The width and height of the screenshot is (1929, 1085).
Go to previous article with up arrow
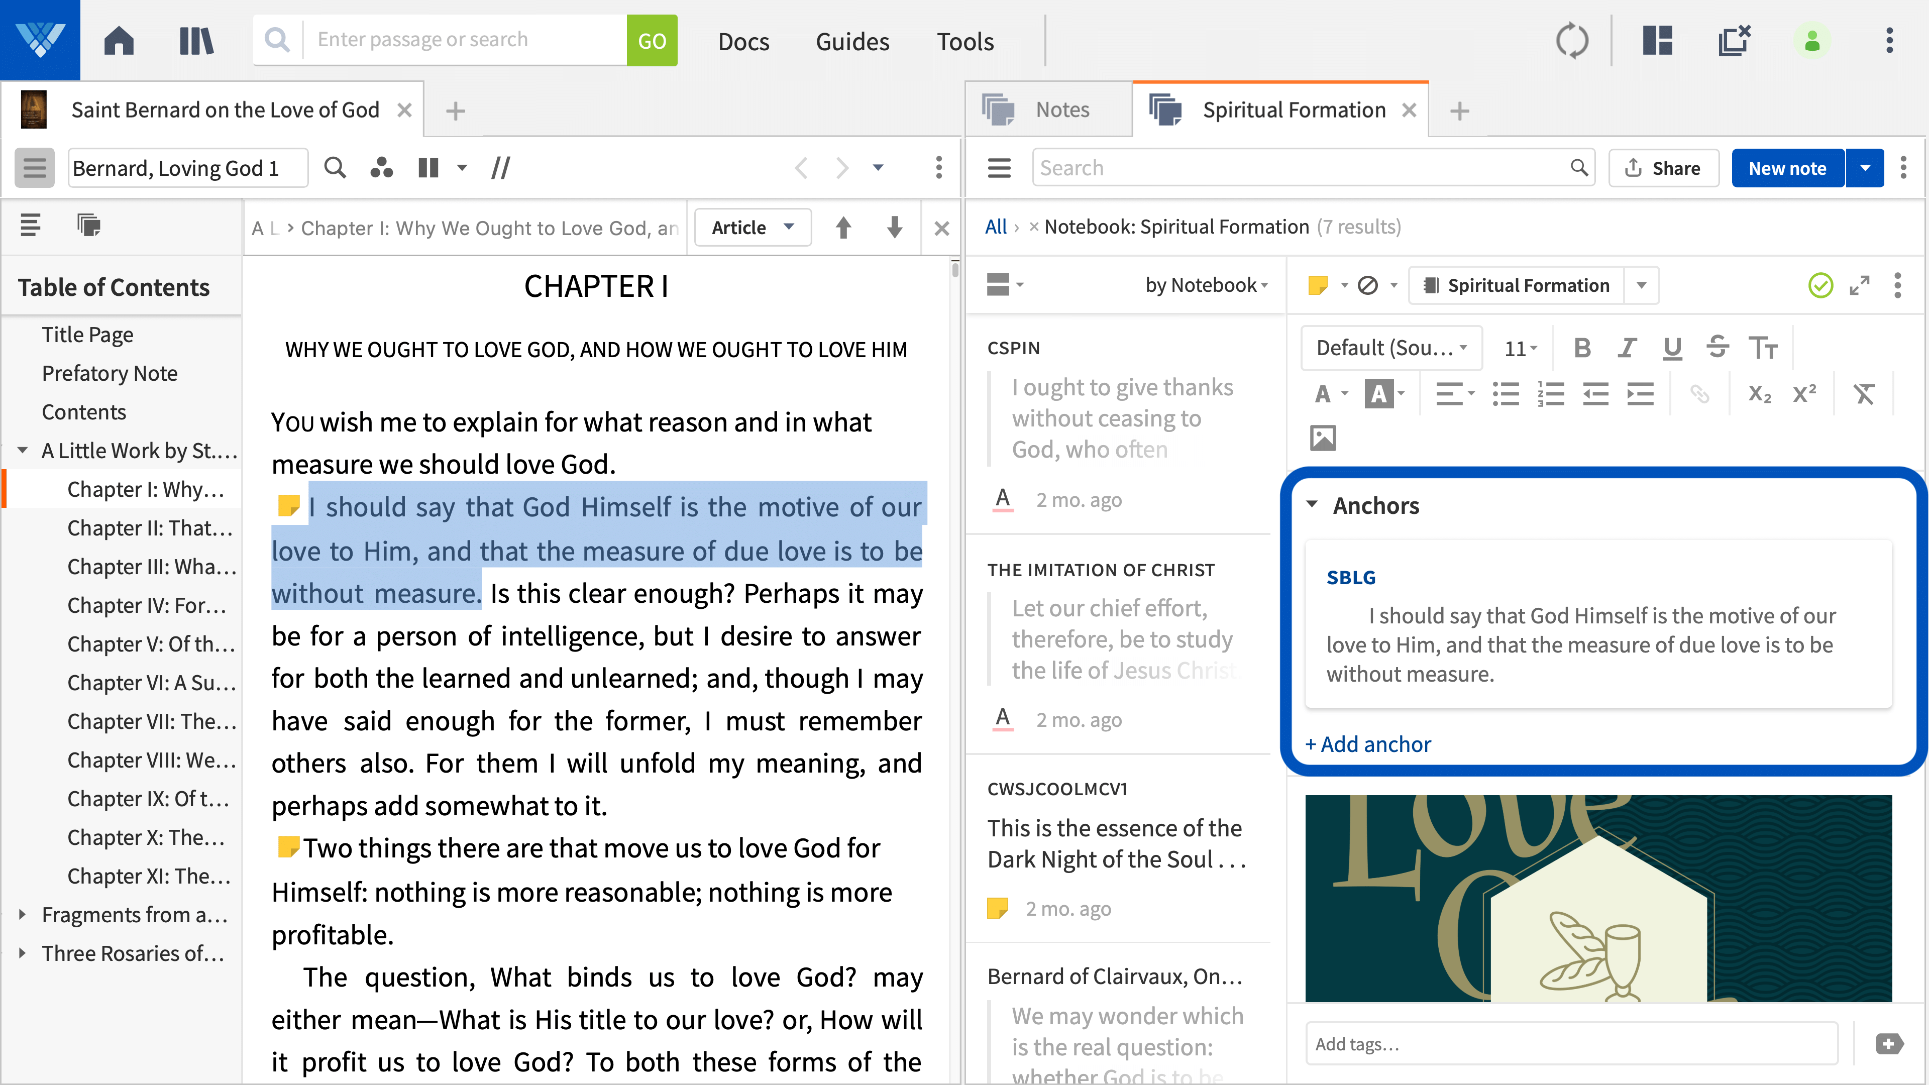pyautogui.click(x=843, y=228)
